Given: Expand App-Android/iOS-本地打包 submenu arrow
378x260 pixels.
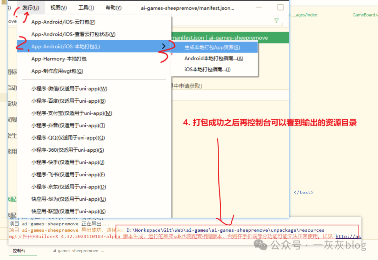Looking at the screenshot, I should [x=163, y=46].
